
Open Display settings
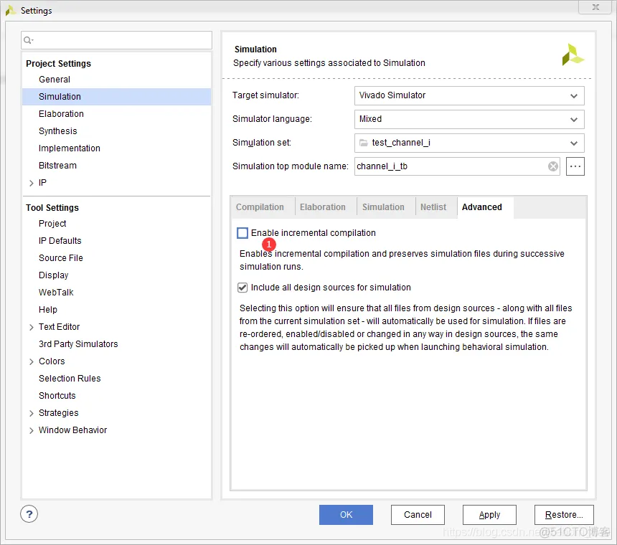[54, 275]
